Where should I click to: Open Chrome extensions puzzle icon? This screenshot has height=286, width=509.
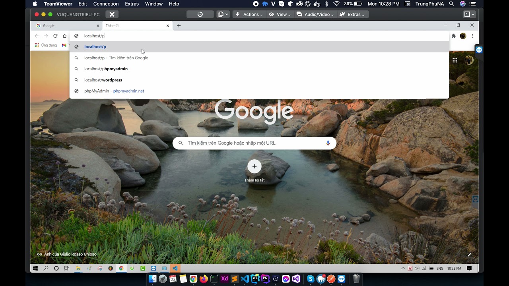454,36
